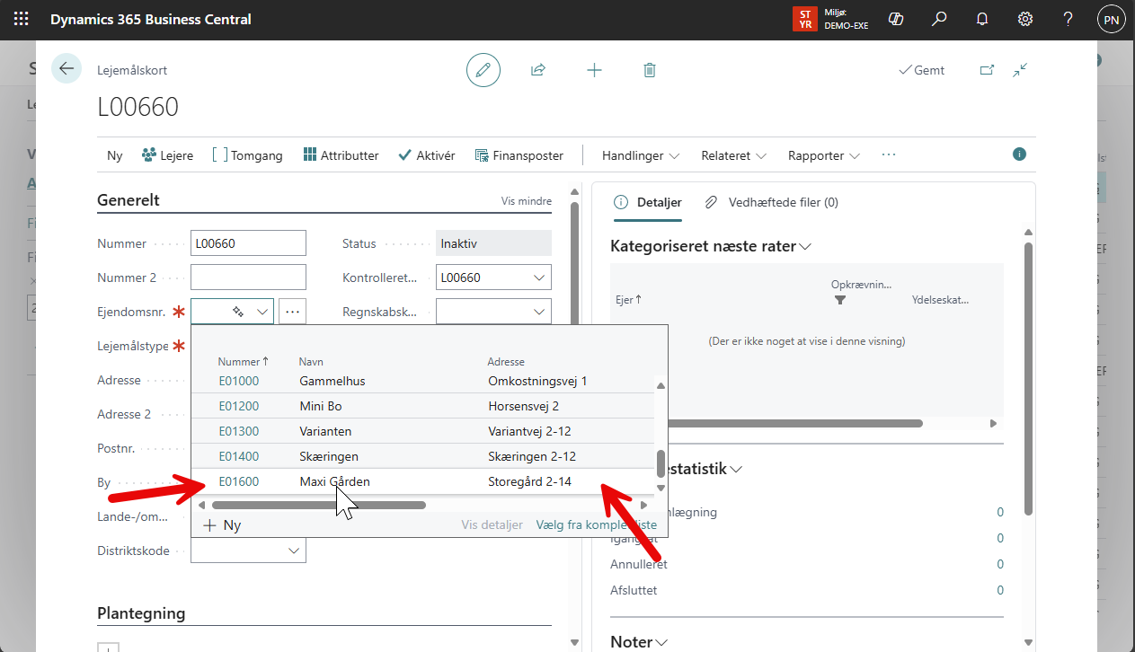Click the pencil edit icon

(483, 70)
